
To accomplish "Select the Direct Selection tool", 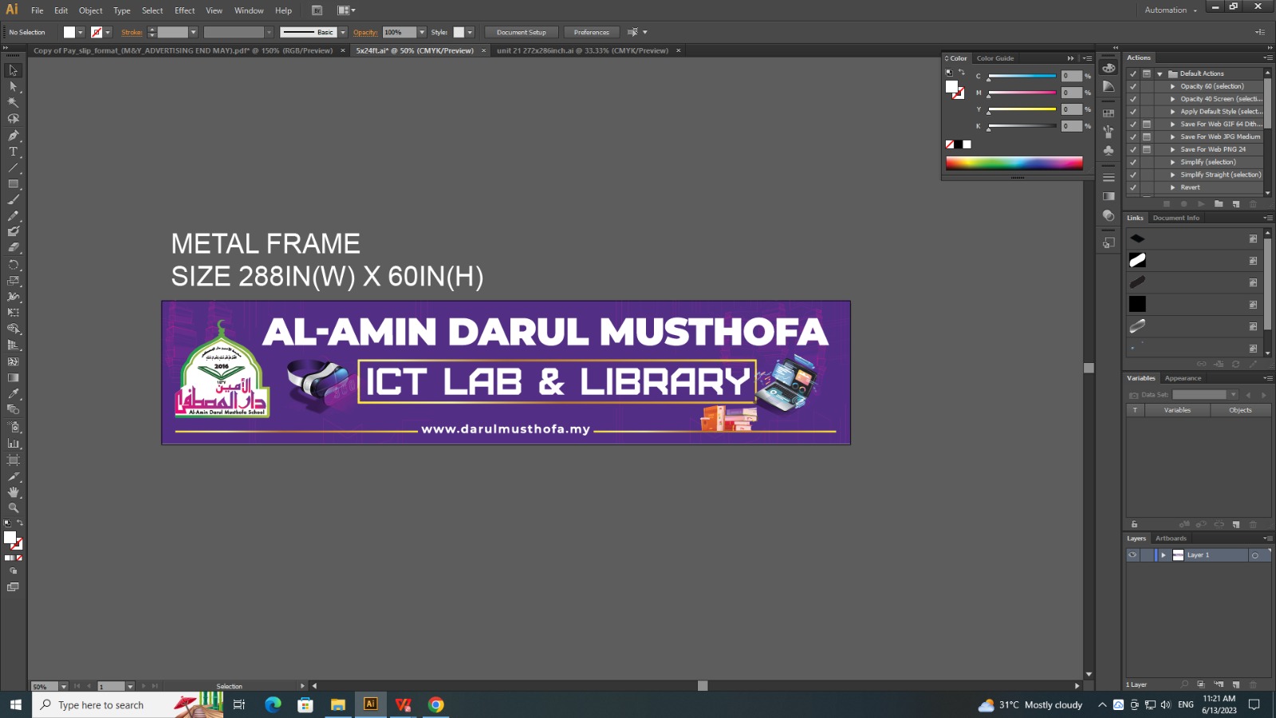I will pos(13,86).
